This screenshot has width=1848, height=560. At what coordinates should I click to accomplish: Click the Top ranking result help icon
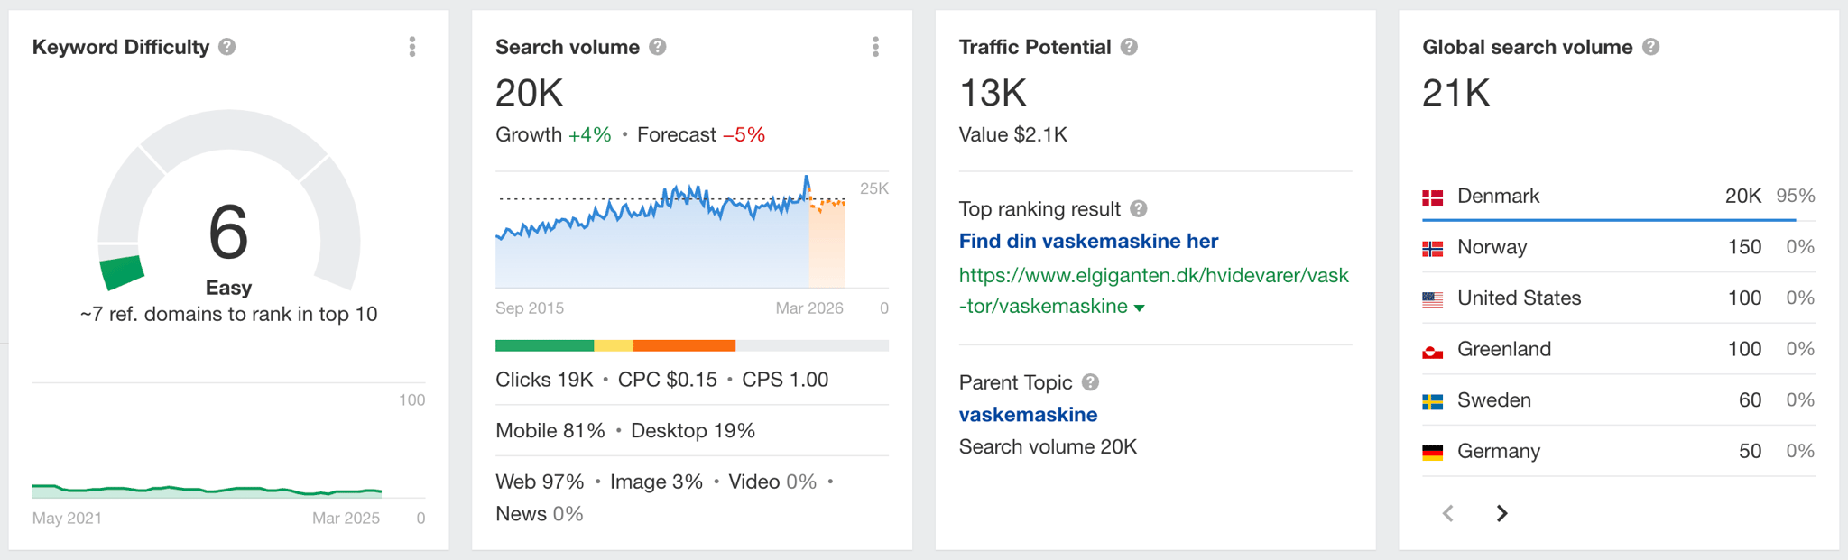1139,208
